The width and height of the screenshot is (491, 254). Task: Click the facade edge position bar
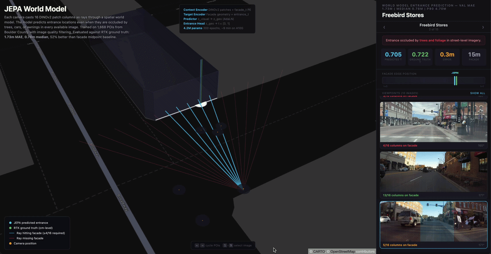[x=433, y=80]
